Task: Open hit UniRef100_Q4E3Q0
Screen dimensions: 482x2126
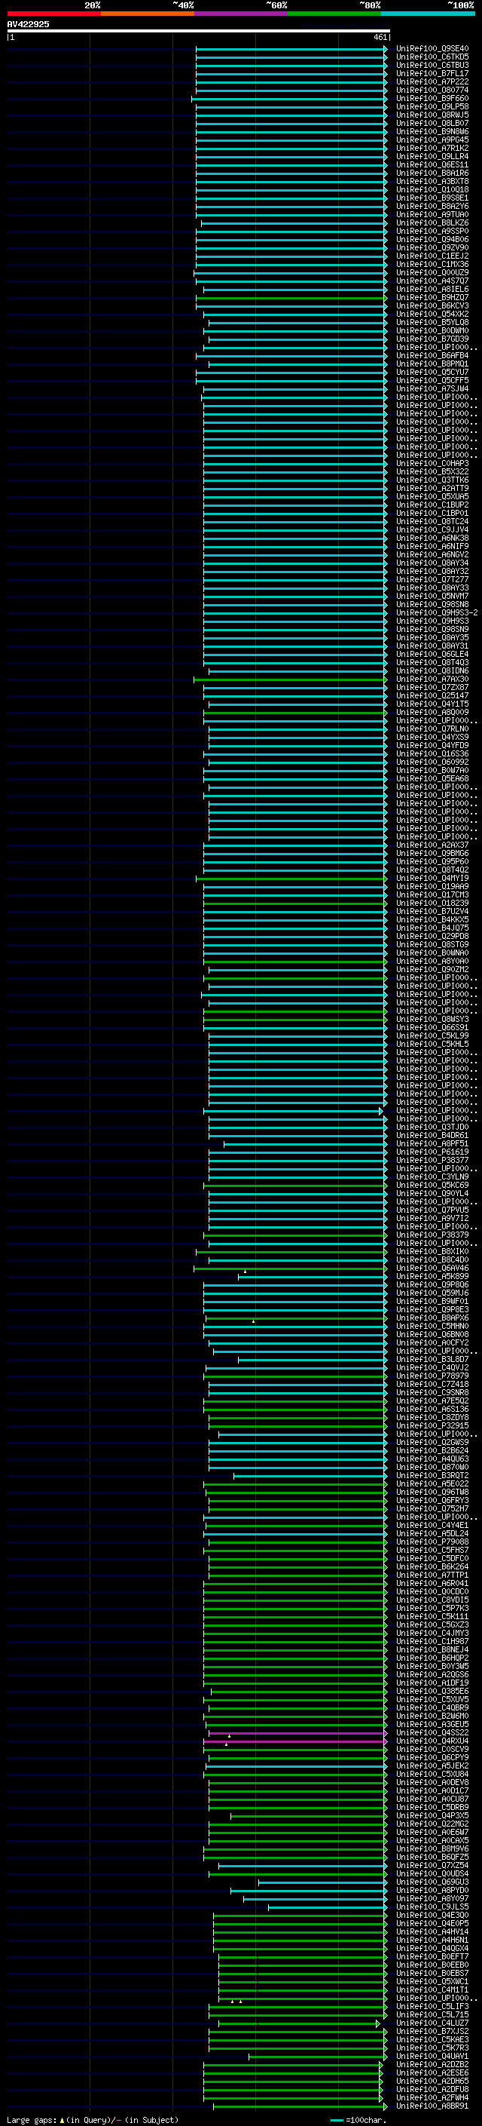Action: (x=432, y=1916)
